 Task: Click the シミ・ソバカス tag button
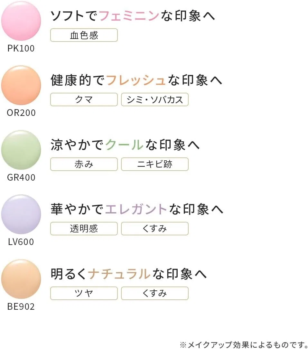pyautogui.click(x=155, y=99)
